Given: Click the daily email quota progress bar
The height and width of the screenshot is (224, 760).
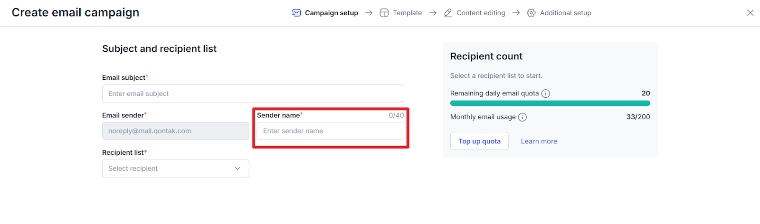Looking at the screenshot, I should (550, 103).
